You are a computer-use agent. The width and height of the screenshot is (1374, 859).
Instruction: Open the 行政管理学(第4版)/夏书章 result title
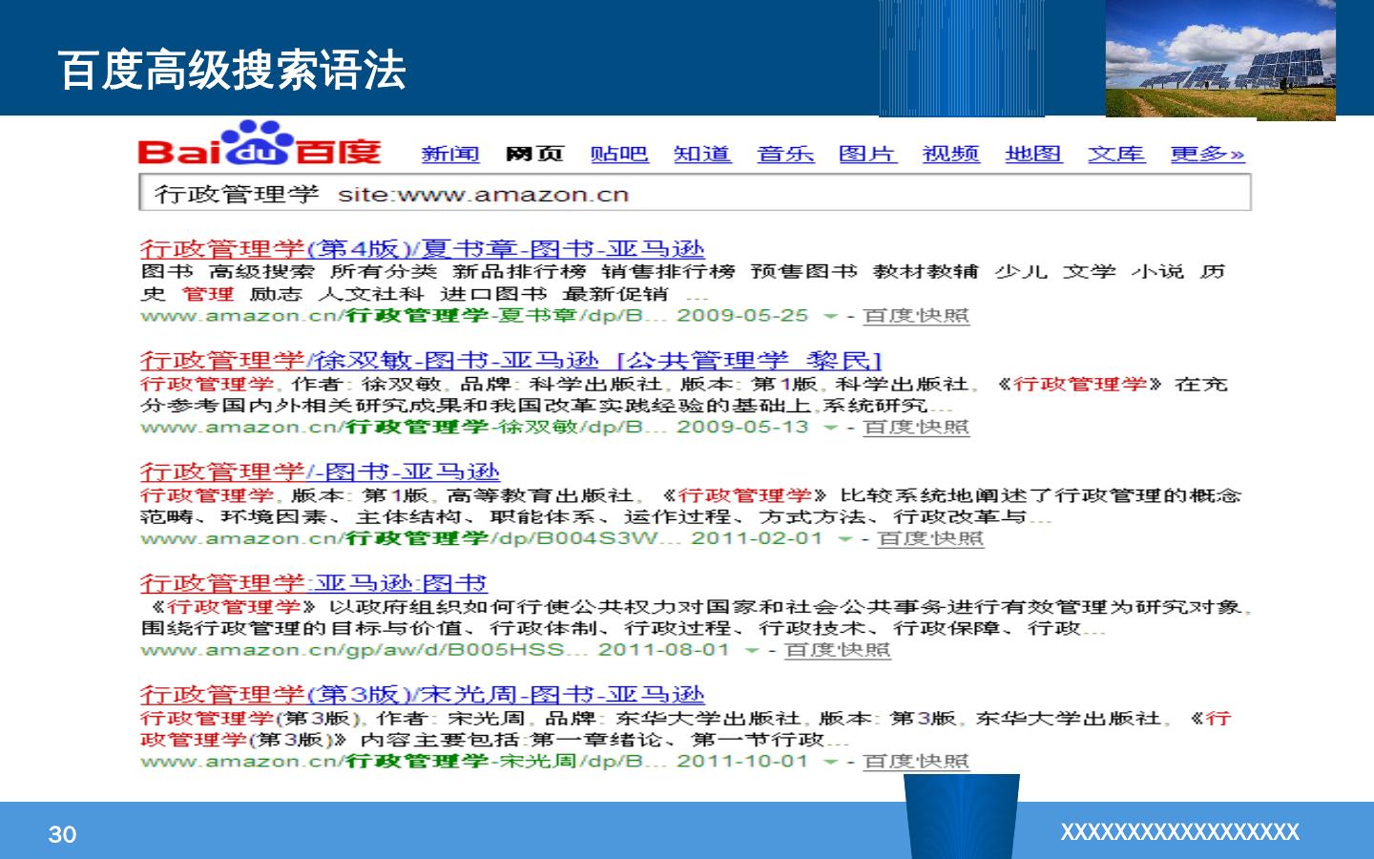click(422, 249)
